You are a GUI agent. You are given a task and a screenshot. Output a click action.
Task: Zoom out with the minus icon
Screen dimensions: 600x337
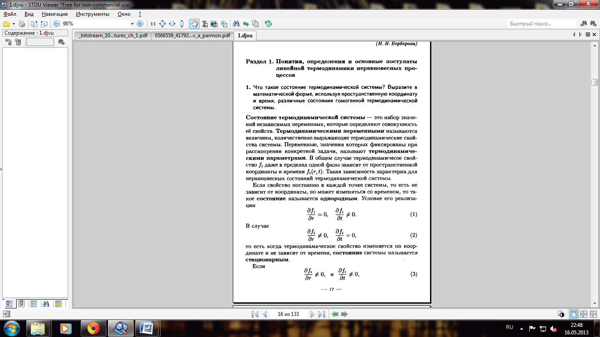57,24
